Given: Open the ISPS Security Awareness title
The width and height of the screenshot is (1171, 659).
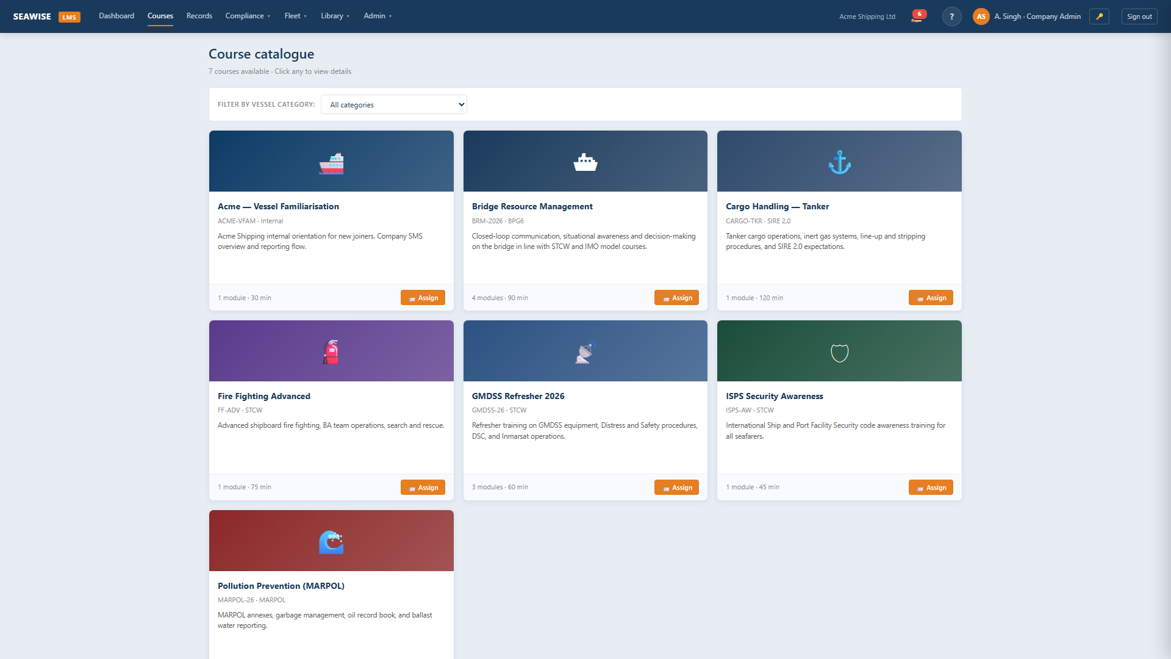Looking at the screenshot, I should [774, 396].
